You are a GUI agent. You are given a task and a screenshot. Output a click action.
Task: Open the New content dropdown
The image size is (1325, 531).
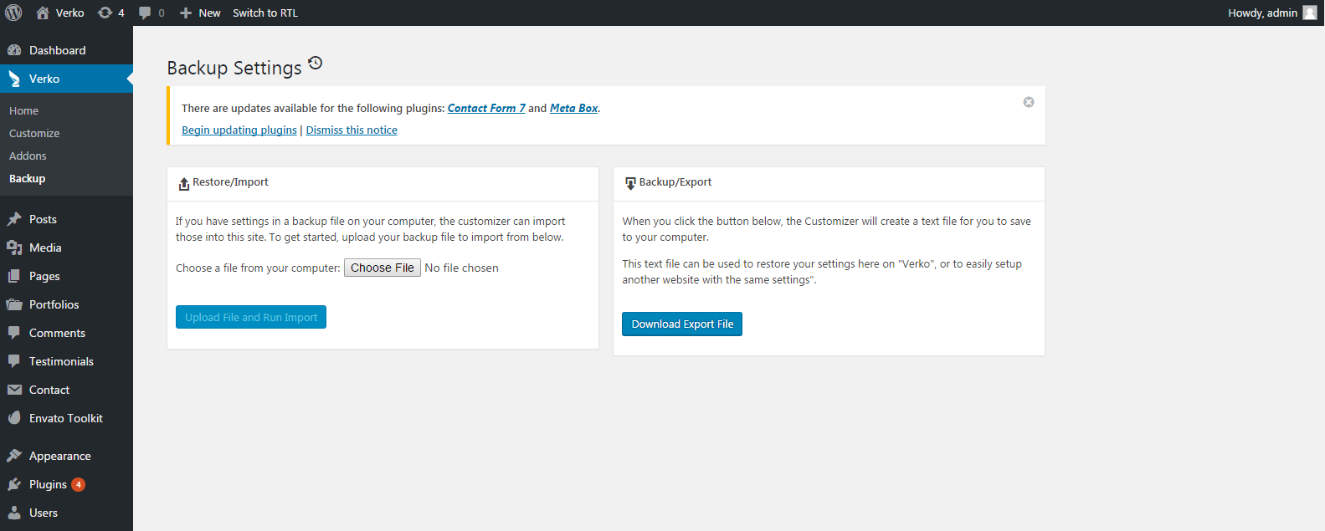[x=200, y=13]
